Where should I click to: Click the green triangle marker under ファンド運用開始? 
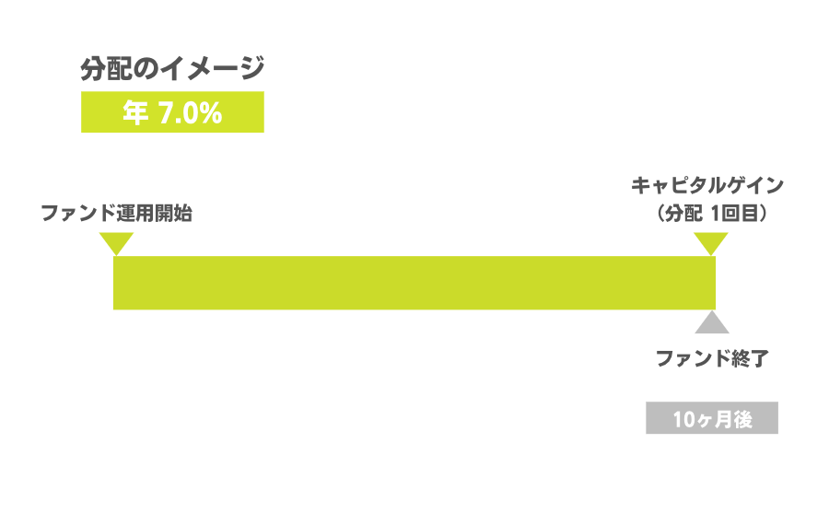tap(116, 244)
